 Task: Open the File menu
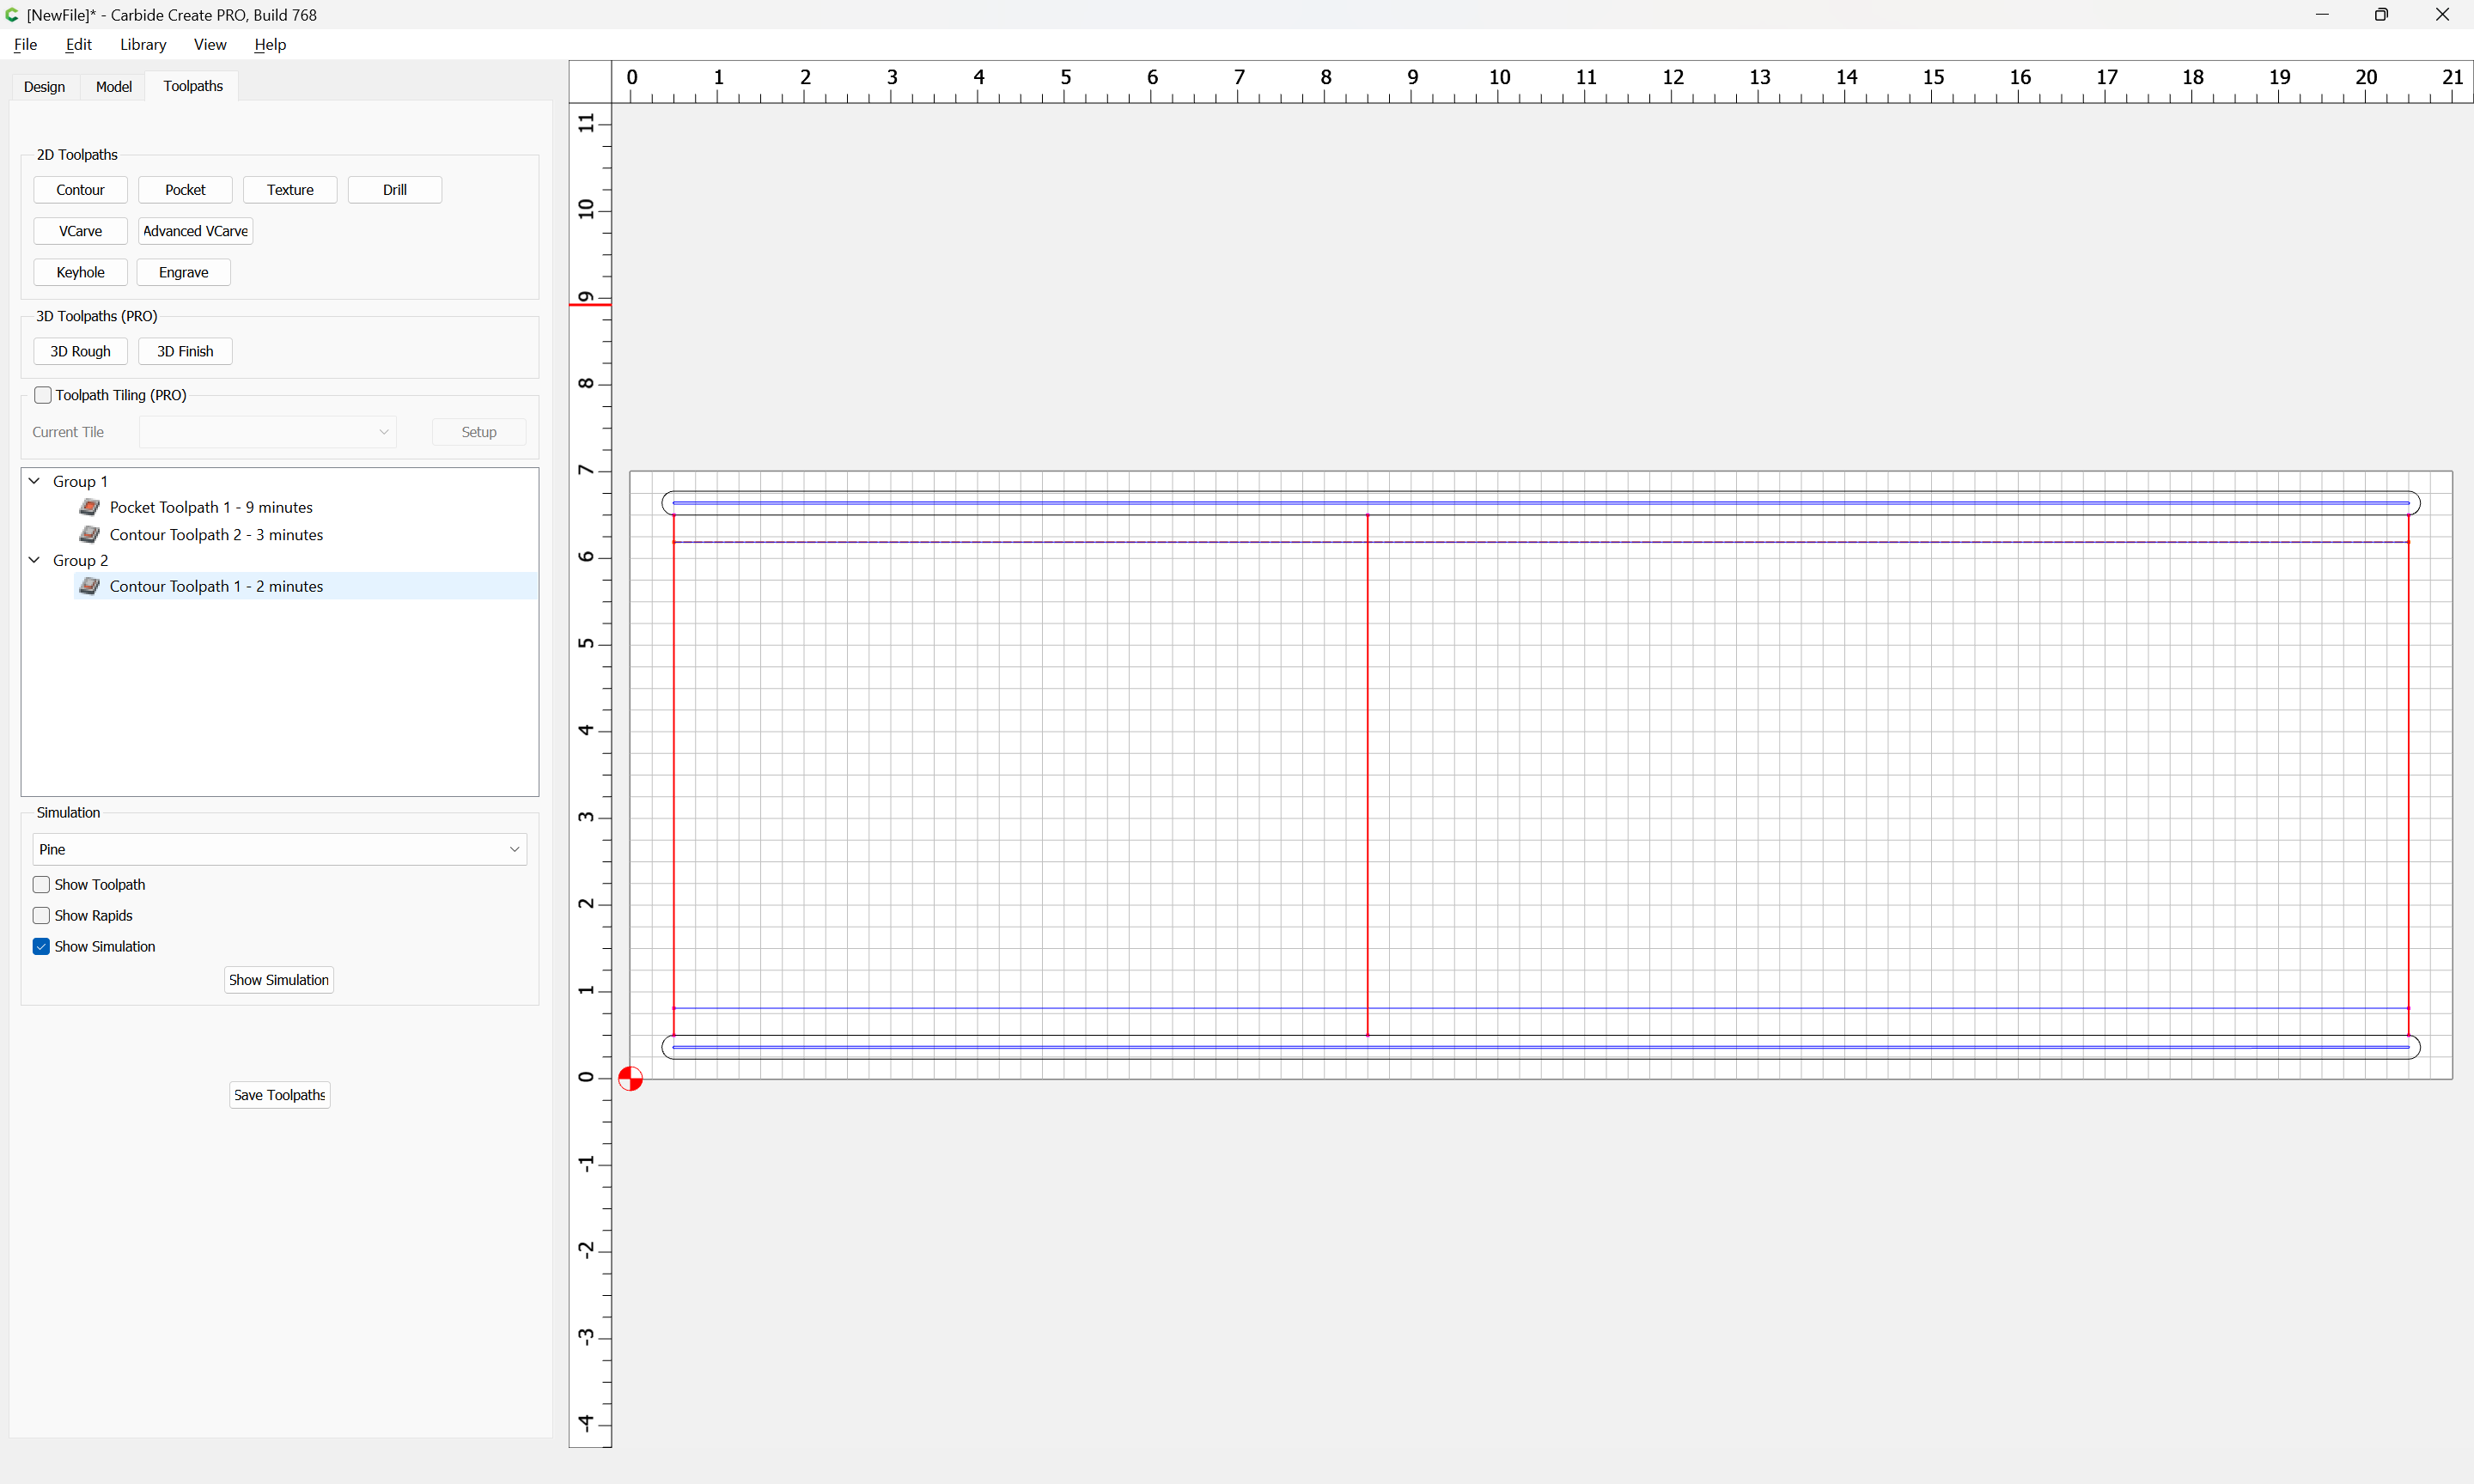(x=26, y=44)
